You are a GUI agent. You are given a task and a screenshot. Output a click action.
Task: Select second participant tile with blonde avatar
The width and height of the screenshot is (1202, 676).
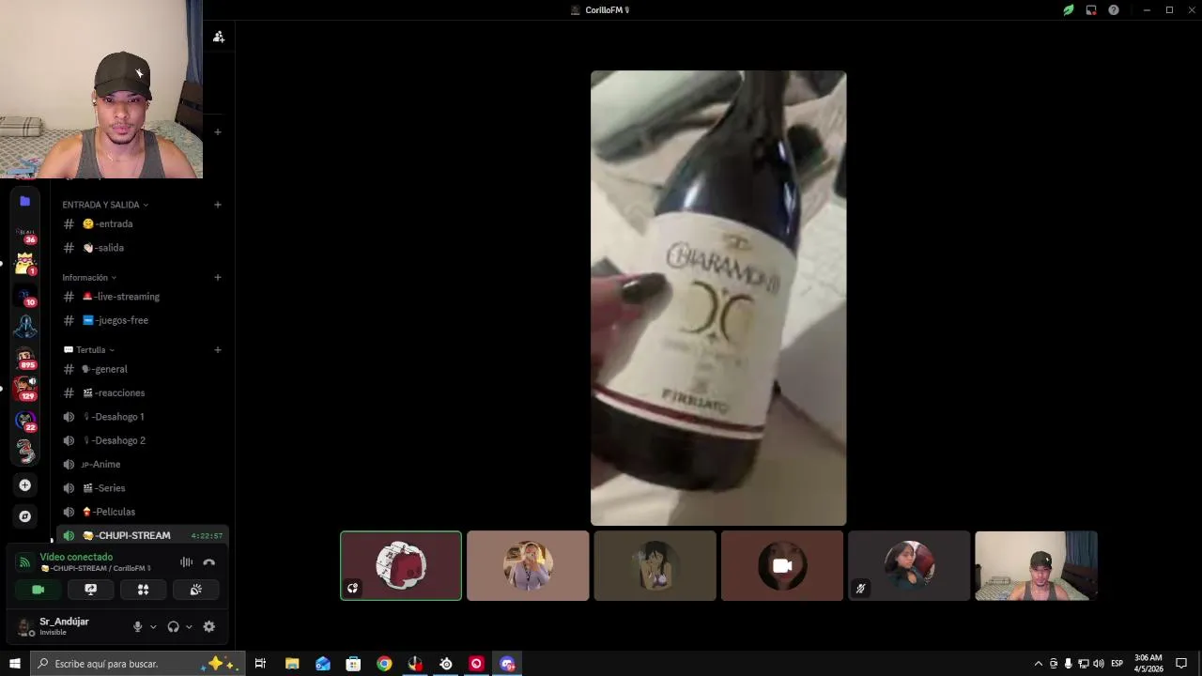click(x=528, y=565)
